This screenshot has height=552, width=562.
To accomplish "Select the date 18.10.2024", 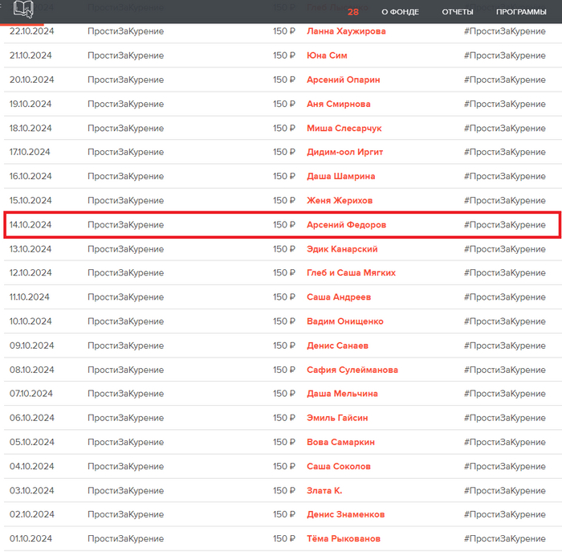I will (x=31, y=128).
